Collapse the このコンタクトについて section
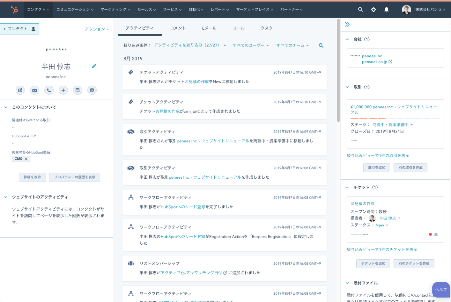This screenshot has width=451, height=302. pyautogui.click(x=6, y=107)
